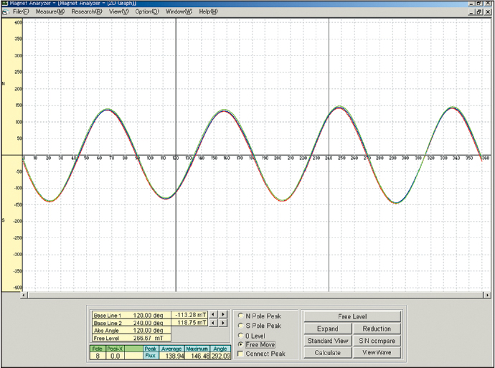Open the Measure(M) menu
Screen dimensions: 495x368
coord(50,11)
